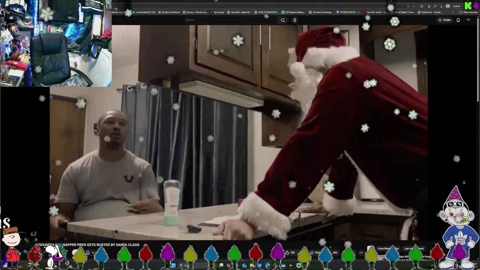Open browser split screen icon

tap(408, 6)
